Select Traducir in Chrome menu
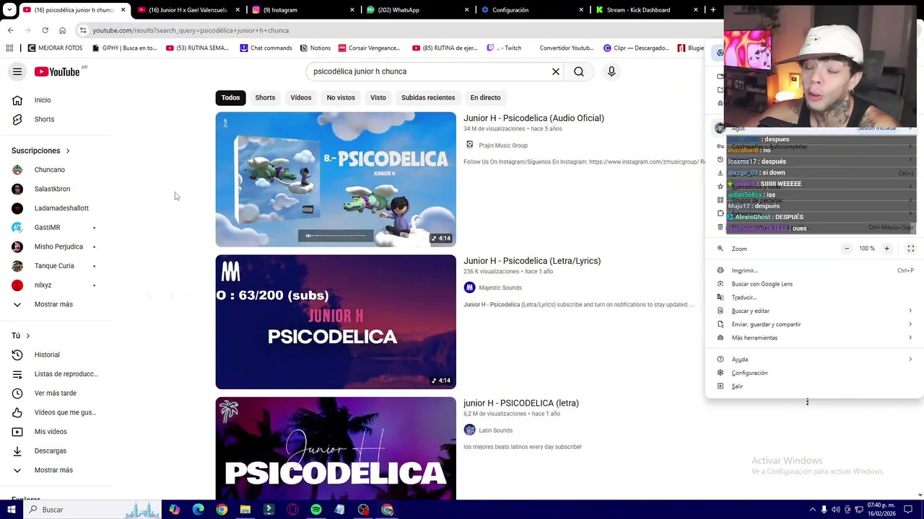The height and width of the screenshot is (519, 924). tap(814, 297)
